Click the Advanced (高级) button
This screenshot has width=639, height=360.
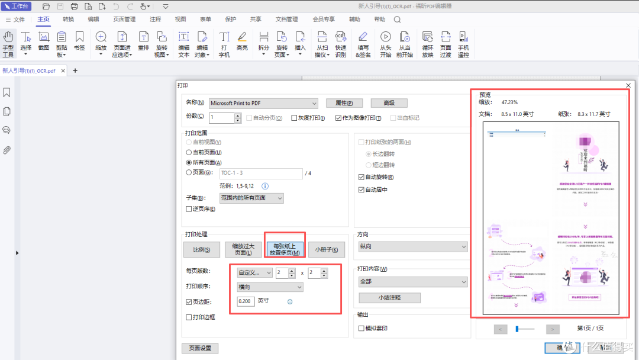click(x=389, y=103)
